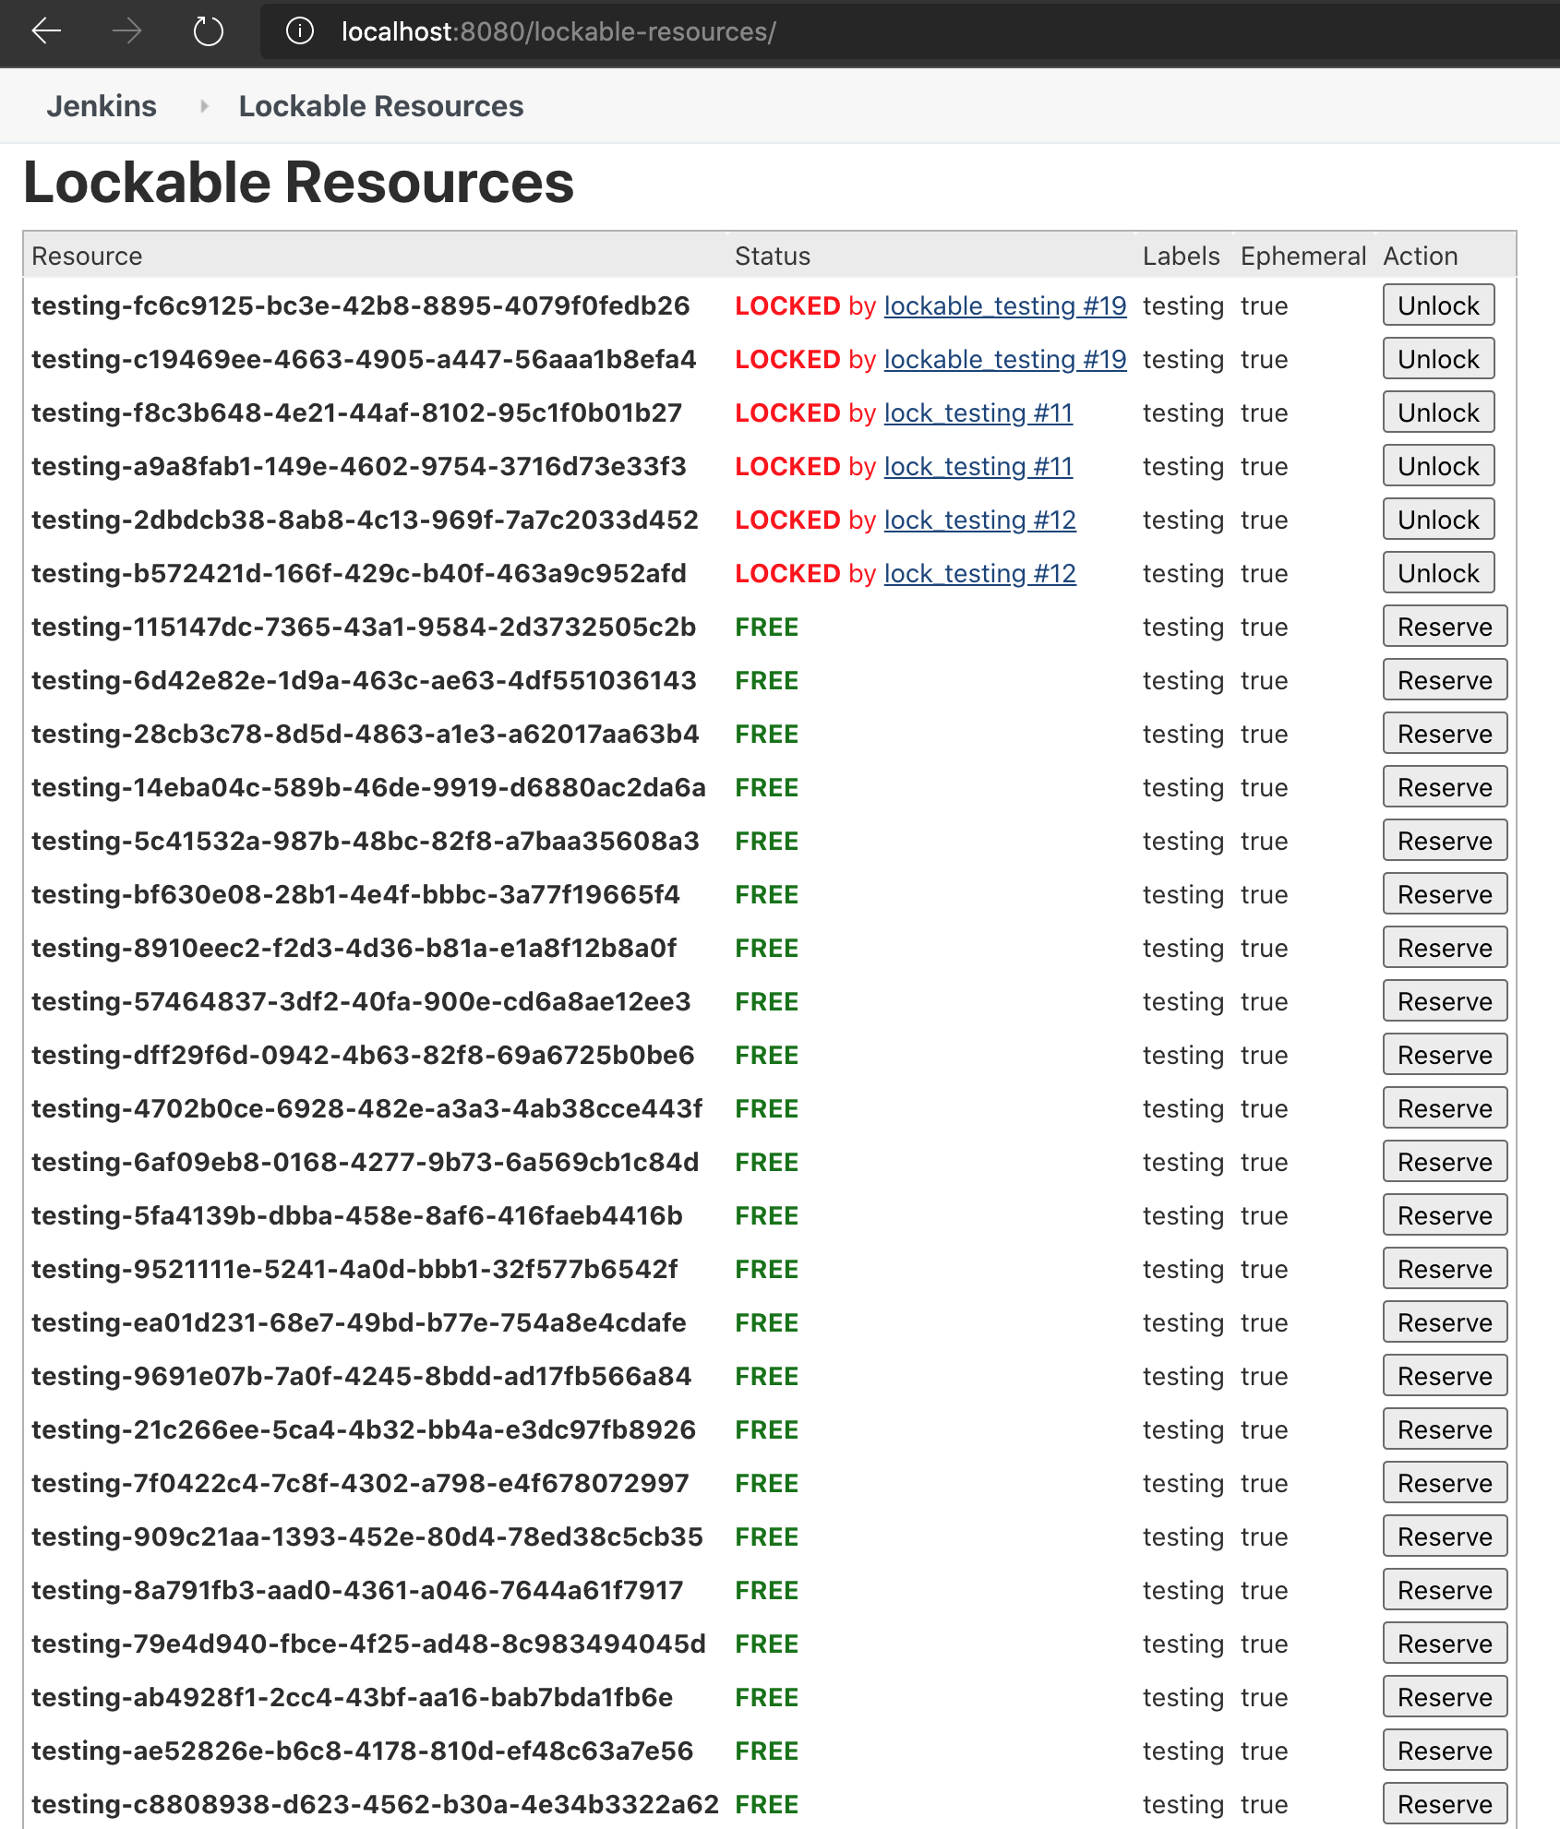Viewport: 1560px width, 1829px height.
Task: Unlock resource testing-c19469ee
Action: tap(1438, 359)
